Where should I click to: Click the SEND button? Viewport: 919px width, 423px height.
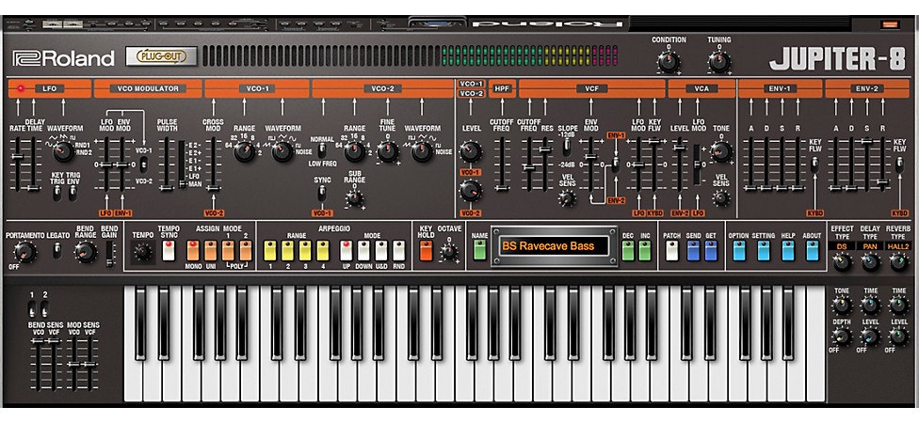point(693,250)
